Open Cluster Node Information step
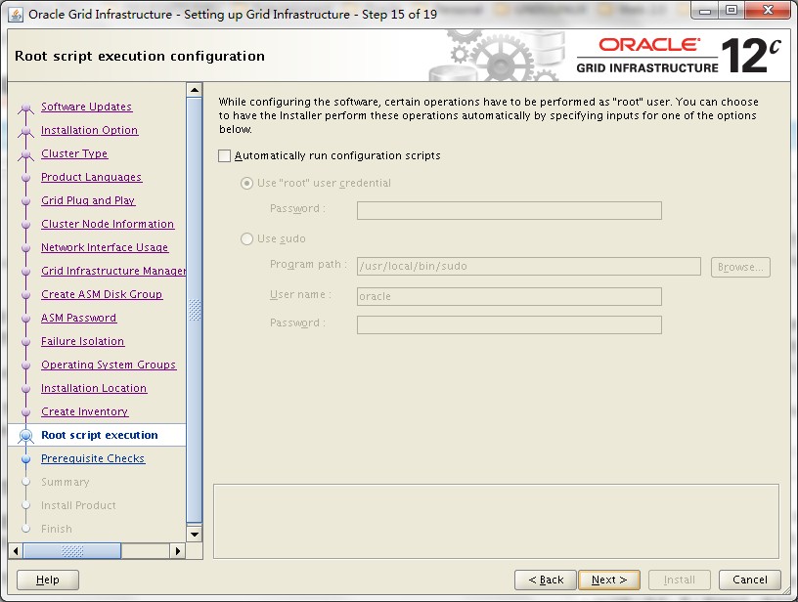The image size is (798, 602). pyautogui.click(x=108, y=224)
